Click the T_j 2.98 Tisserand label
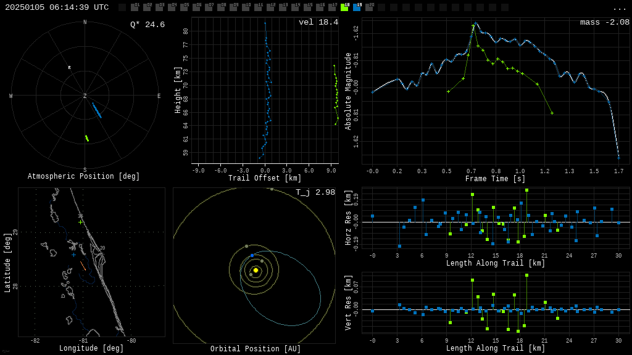The image size is (632, 355). 315,192
